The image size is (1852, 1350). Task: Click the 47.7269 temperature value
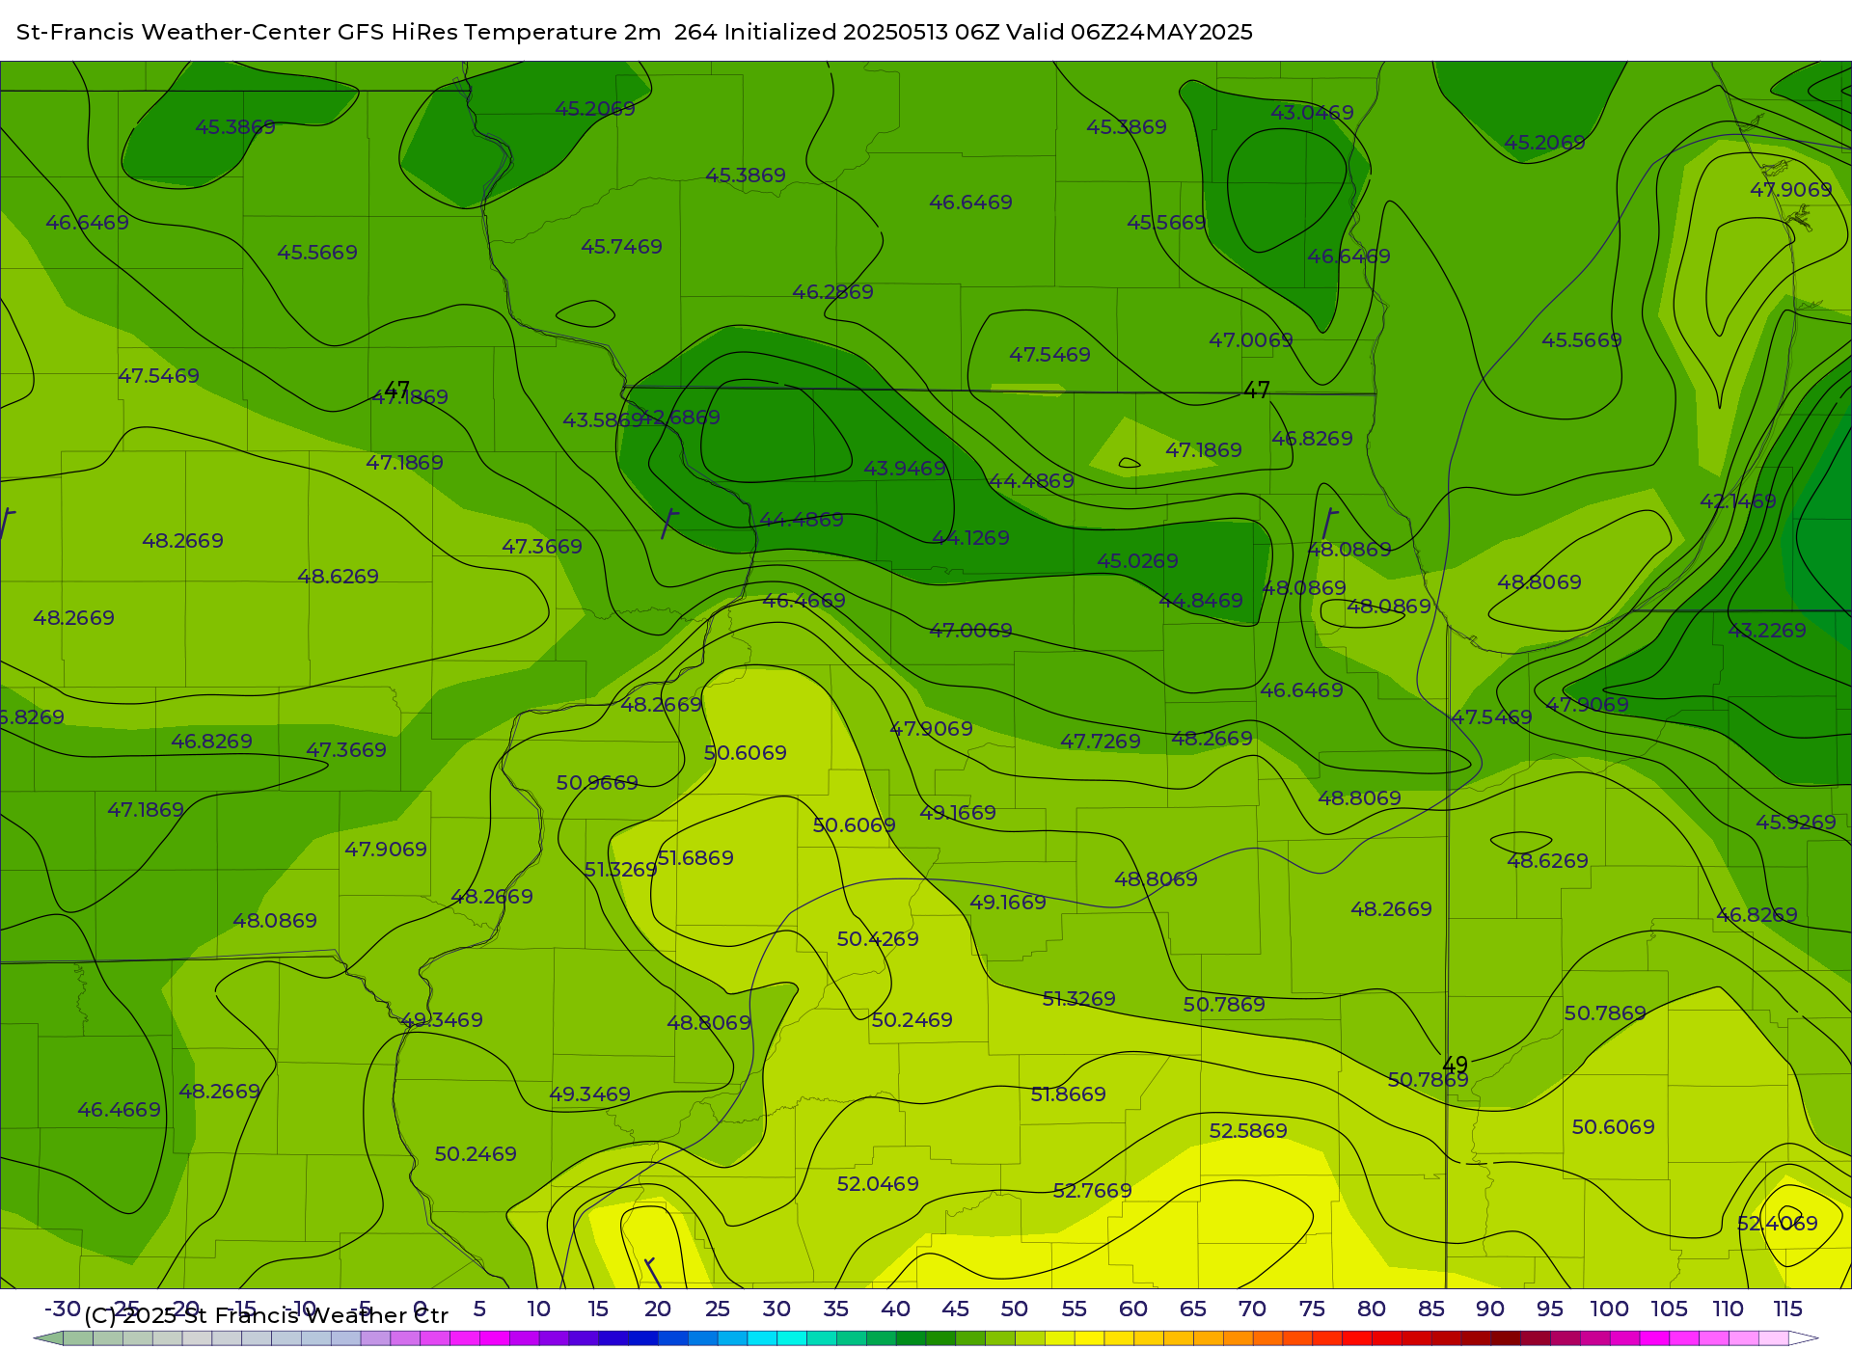pyautogui.click(x=1101, y=742)
